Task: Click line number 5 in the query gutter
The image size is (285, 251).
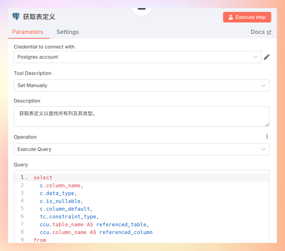Action: tap(22, 209)
